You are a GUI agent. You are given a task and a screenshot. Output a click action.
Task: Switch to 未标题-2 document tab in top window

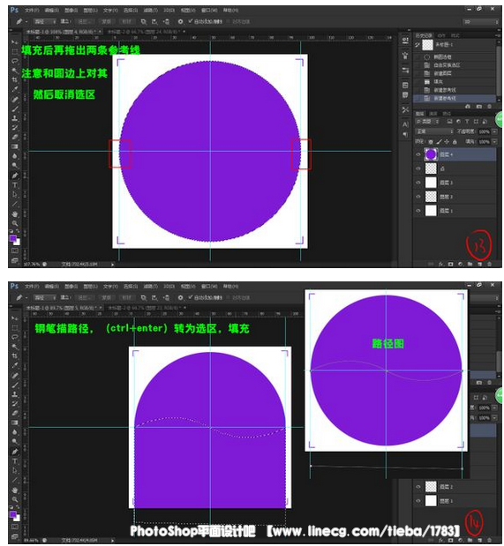144,32
